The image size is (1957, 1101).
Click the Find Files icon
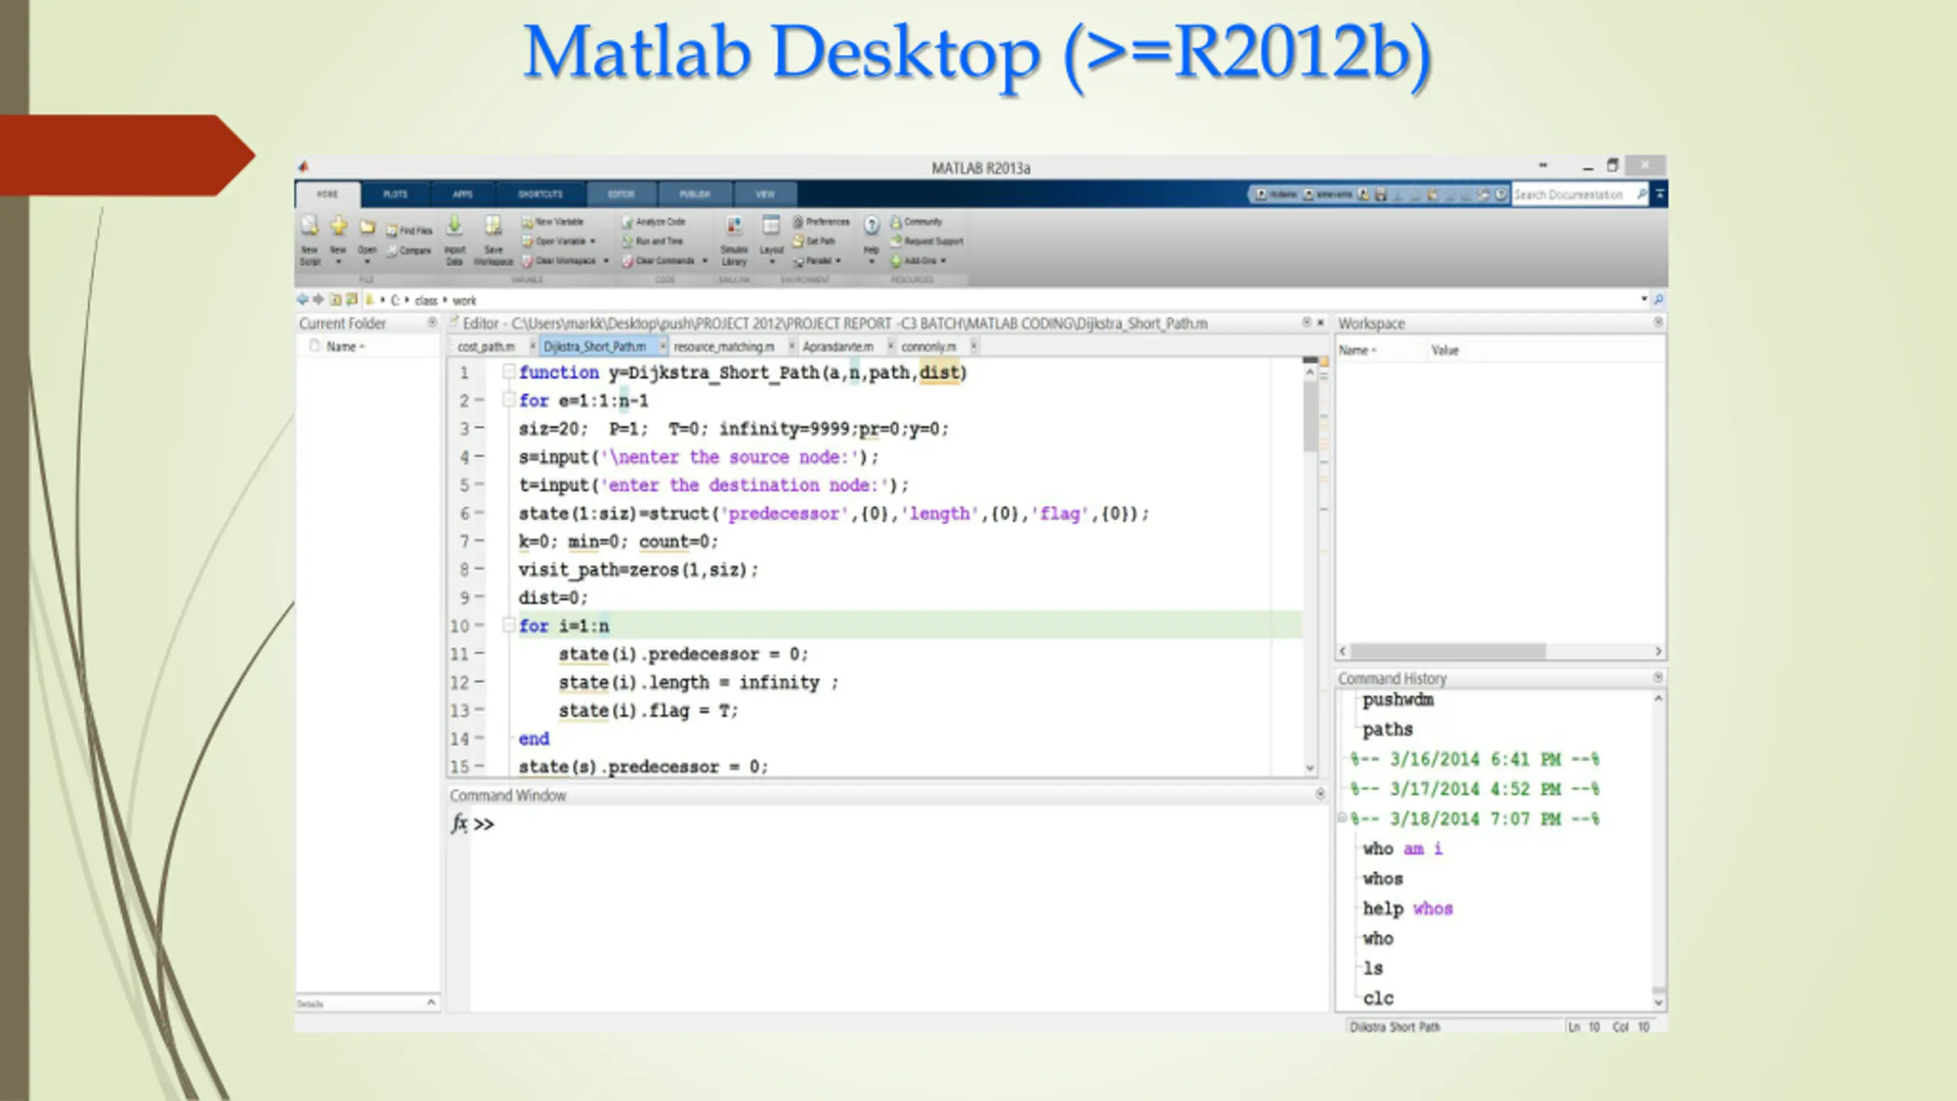coord(392,230)
